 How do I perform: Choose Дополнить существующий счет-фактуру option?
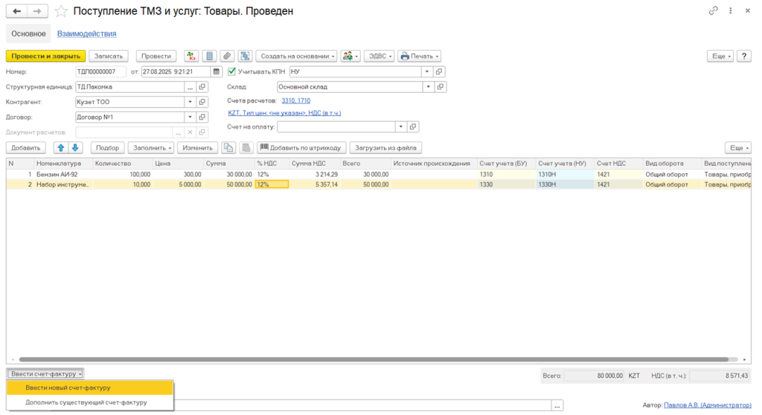pyautogui.click(x=86, y=402)
